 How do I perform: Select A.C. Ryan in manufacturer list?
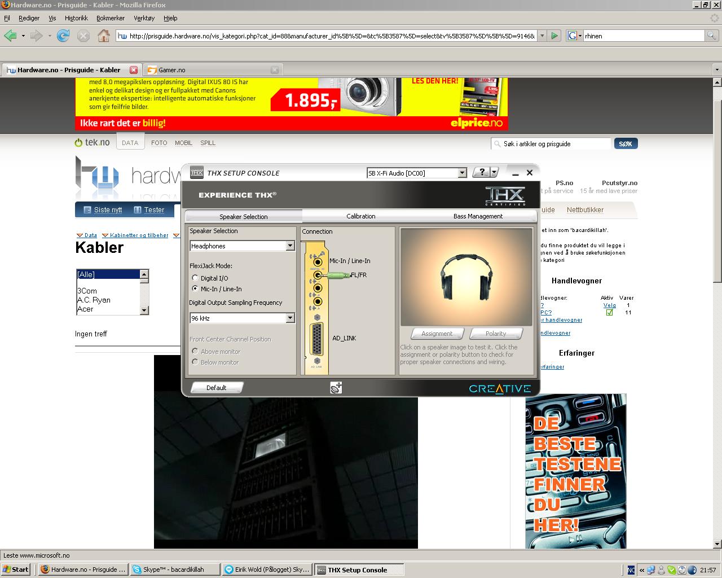click(x=94, y=300)
